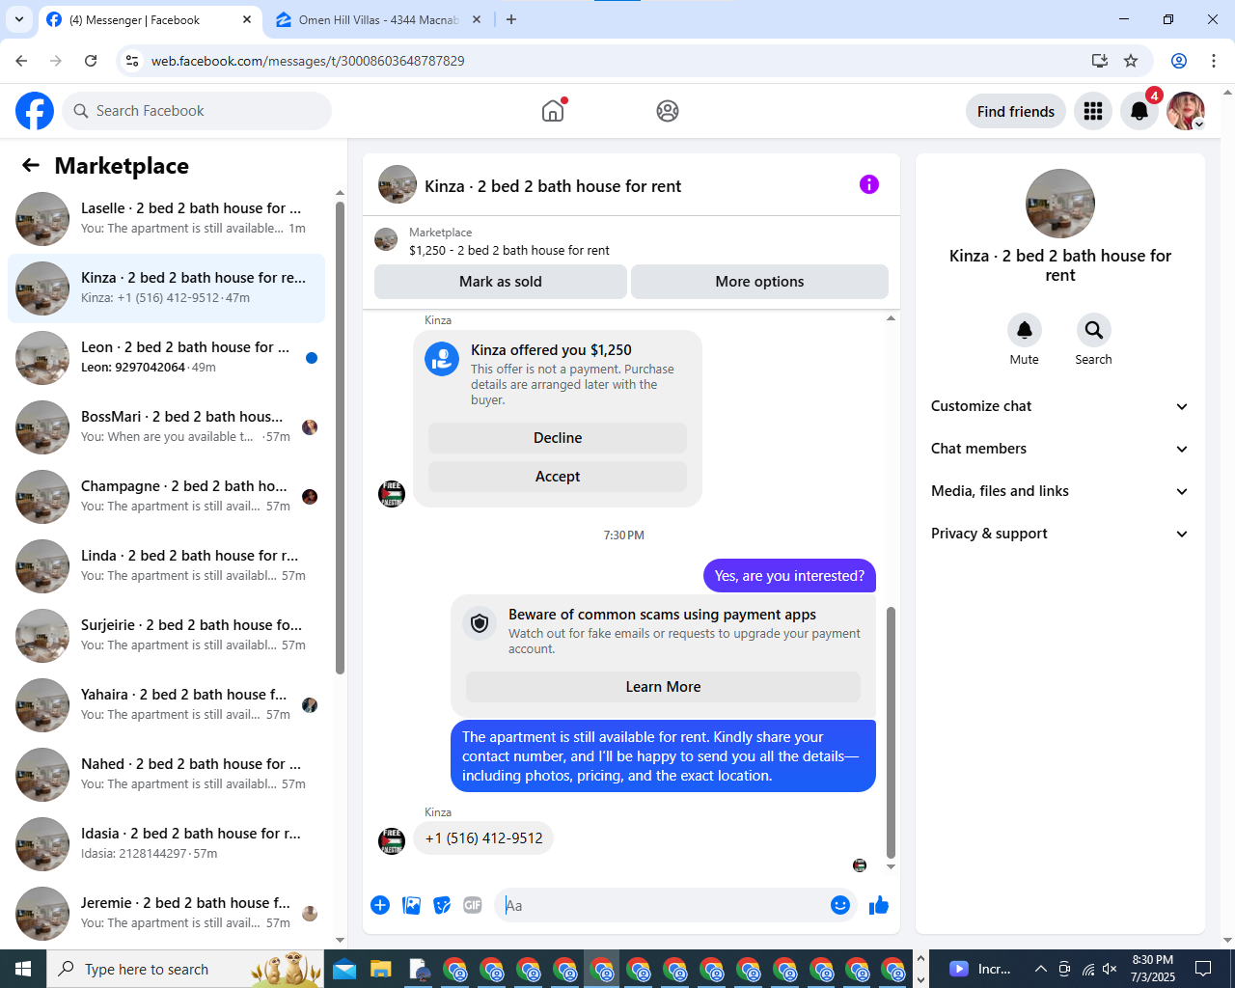Accept Kinza's $1,250 offer
The image size is (1235, 988).
558,477
